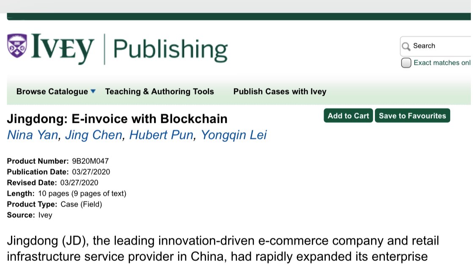Click the Ivey wordmark logo text
Image resolution: width=473 pixels, height=266 pixels.
coord(62,49)
